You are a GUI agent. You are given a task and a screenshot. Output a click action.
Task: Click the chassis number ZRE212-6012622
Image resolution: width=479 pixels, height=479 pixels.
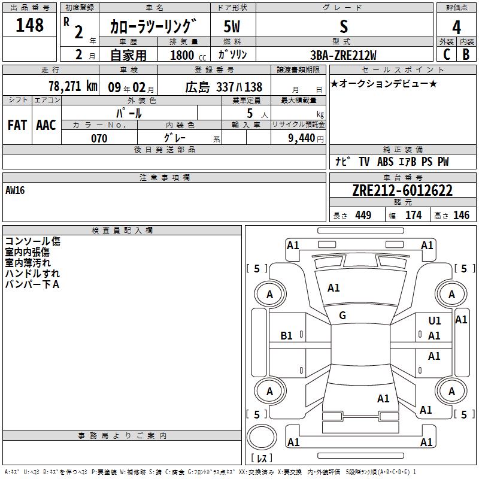(402, 190)
